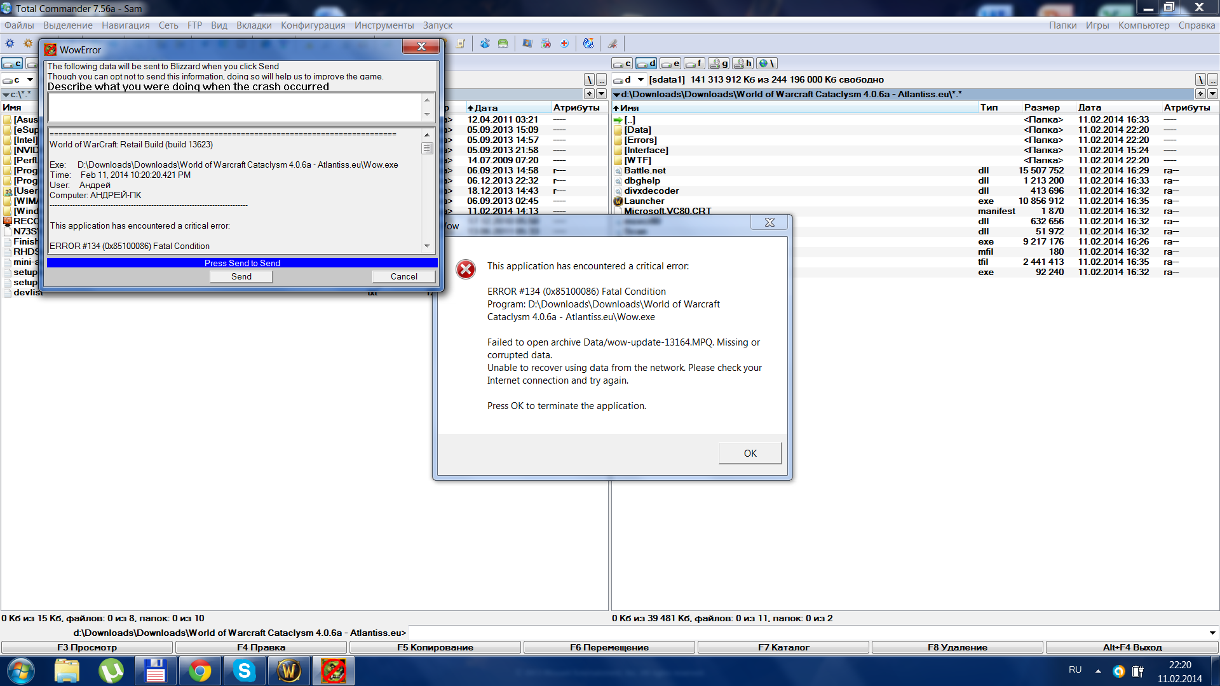
Task: Click the red plus toolbar icon
Action: click(564, 44)
